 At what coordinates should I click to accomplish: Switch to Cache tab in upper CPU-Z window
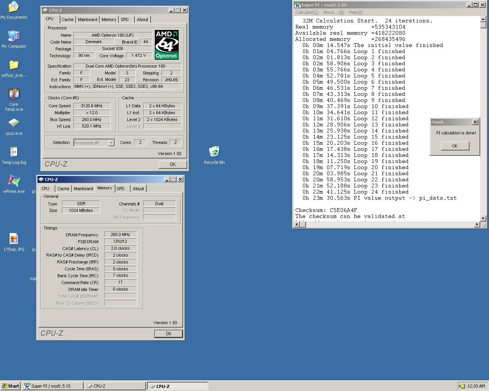68,19
